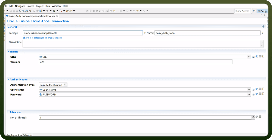
Task: Open the dropdown arrow beside the Run icon
Action: (x=57, y=11)
